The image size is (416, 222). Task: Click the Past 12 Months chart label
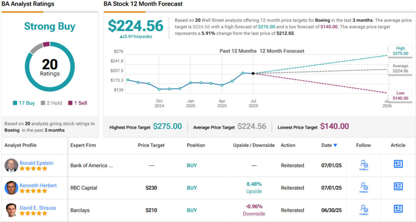tap(238, 51)
